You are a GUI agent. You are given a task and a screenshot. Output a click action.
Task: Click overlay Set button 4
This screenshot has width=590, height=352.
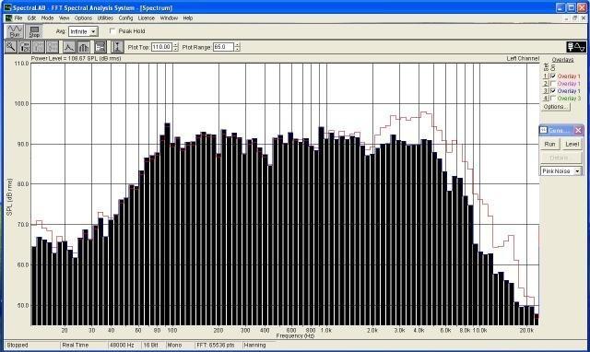pos(546,99)
